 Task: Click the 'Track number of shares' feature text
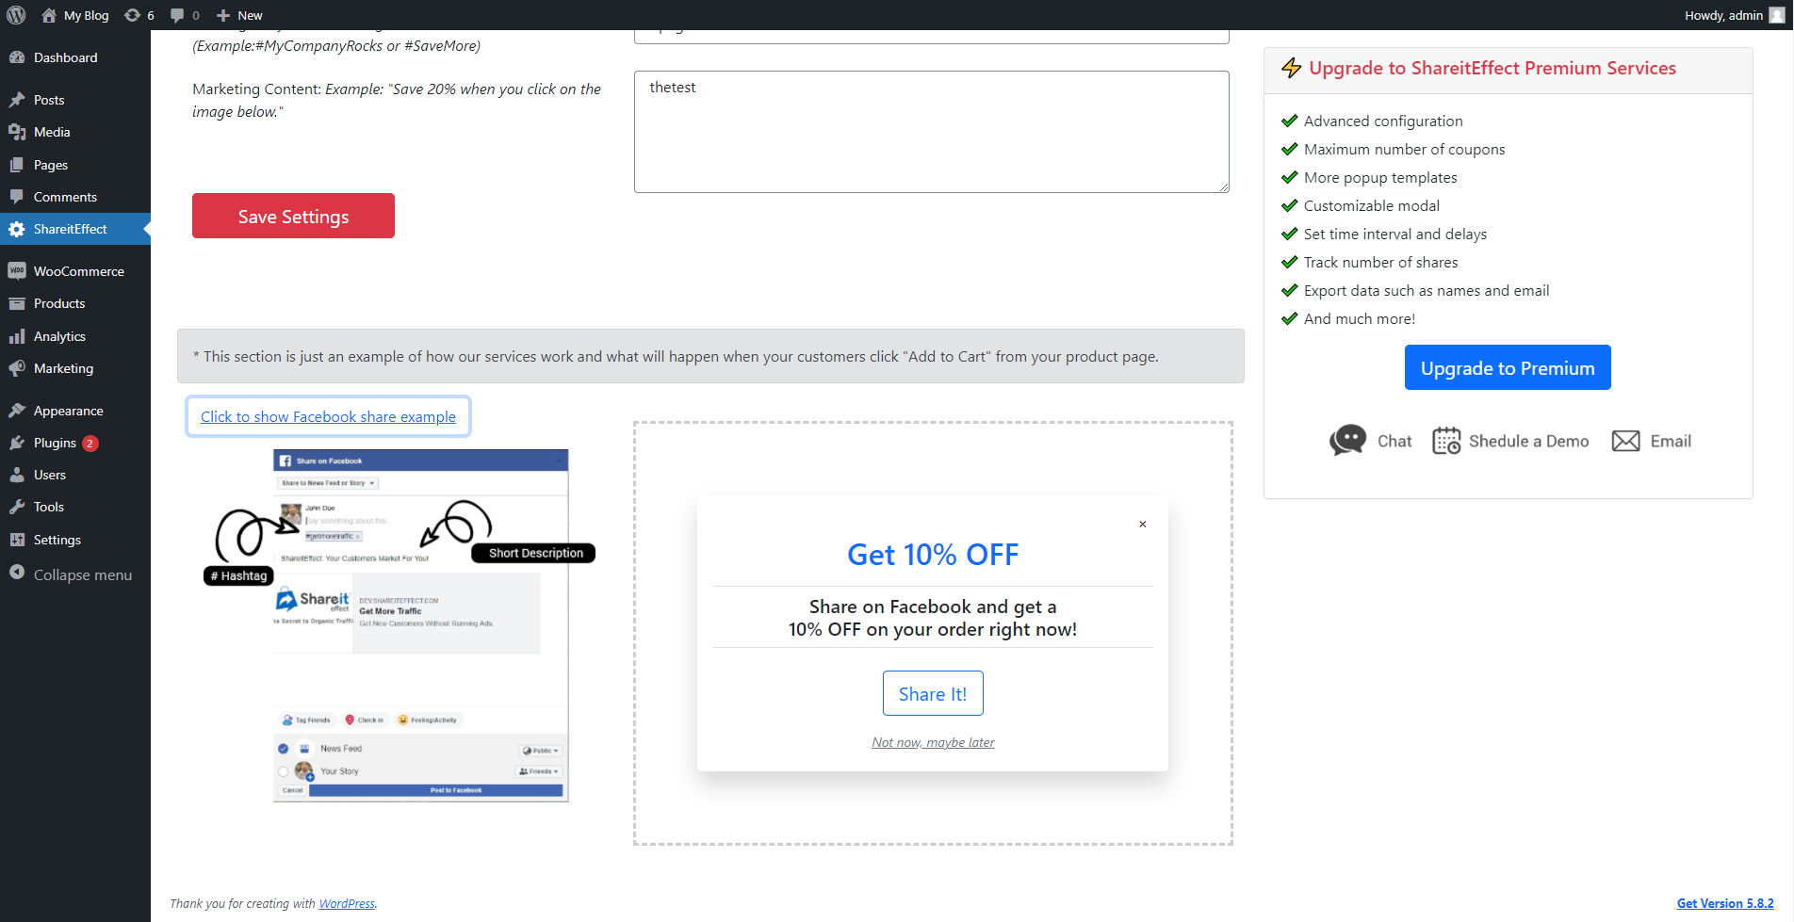point(1380,262)
